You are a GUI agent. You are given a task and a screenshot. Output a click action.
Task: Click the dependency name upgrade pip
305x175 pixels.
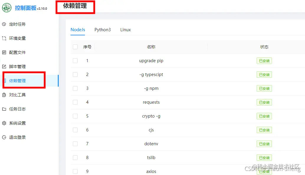point(151,61)
